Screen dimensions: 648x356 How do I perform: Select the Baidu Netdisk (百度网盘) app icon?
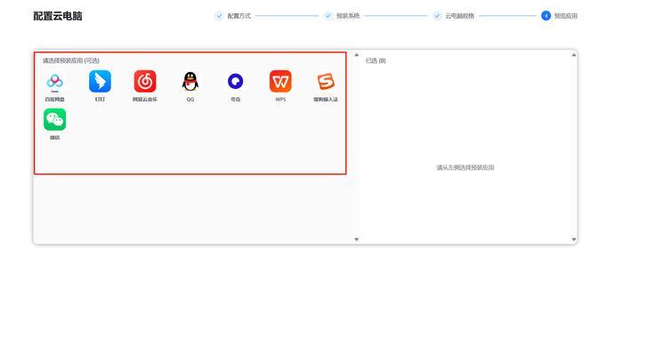click(x=54, y=81)
